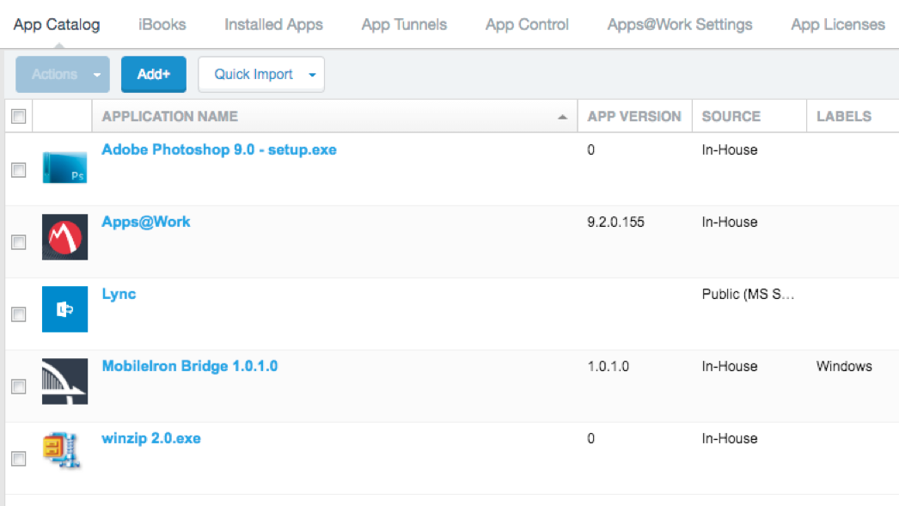899x506 pixels.
Task: Click the MobileIron Bridge app icon
Action: click(64, 381)
